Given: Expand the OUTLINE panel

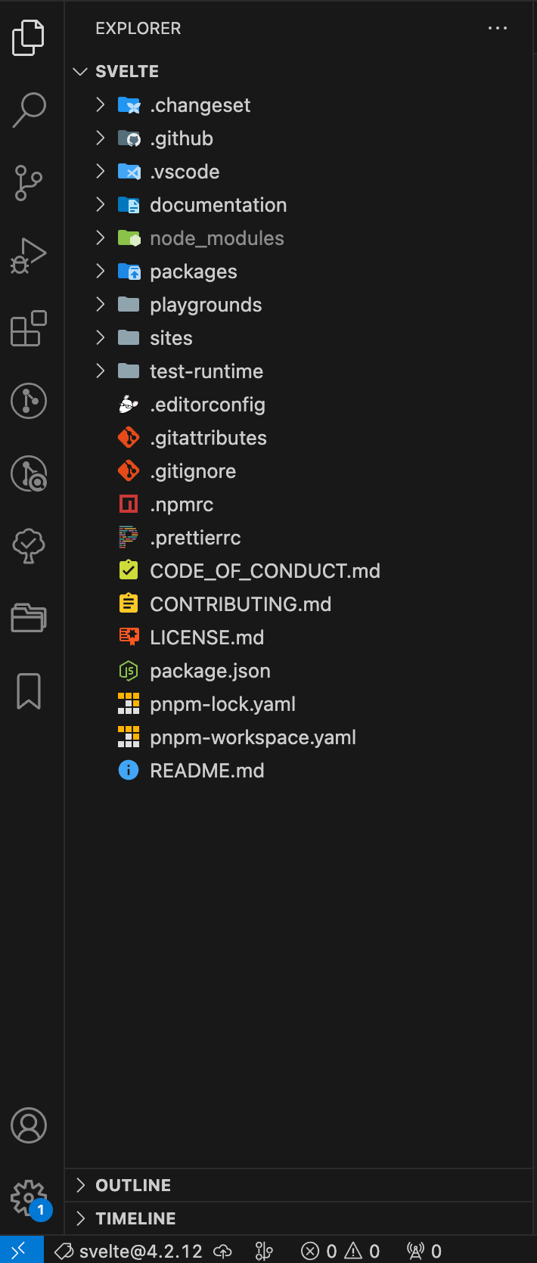Looking at the screenshot, I should 133,1185.
